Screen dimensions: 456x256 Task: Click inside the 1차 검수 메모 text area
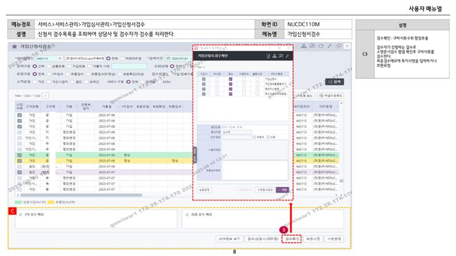[96, 219]
